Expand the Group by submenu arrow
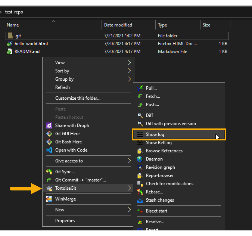The image size is (252, 236). tap(129, 79)
